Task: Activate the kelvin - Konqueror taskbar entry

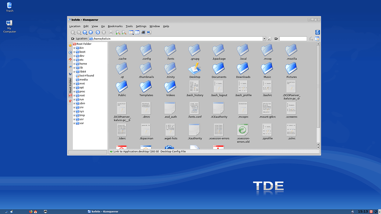Action: [103, 211]
